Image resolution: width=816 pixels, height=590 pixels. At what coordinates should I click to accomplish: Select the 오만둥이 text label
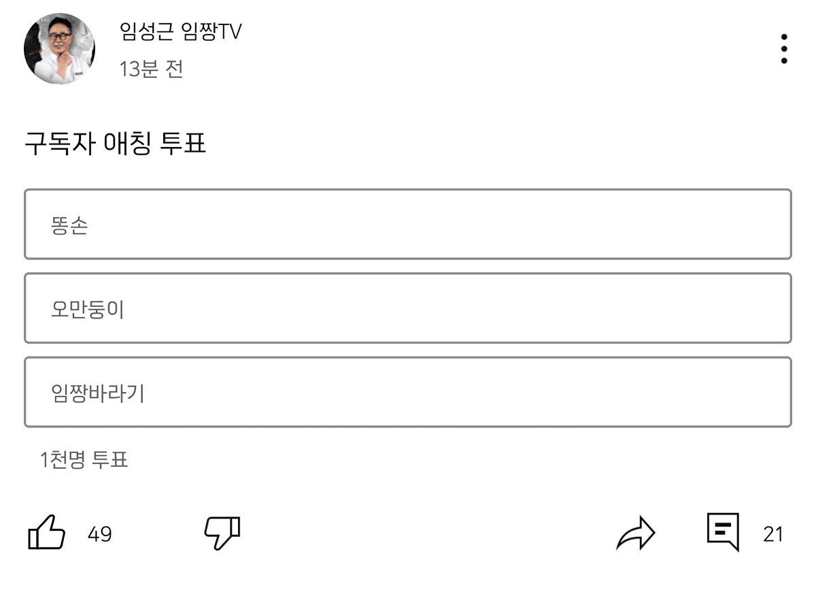tap(87, 310)
